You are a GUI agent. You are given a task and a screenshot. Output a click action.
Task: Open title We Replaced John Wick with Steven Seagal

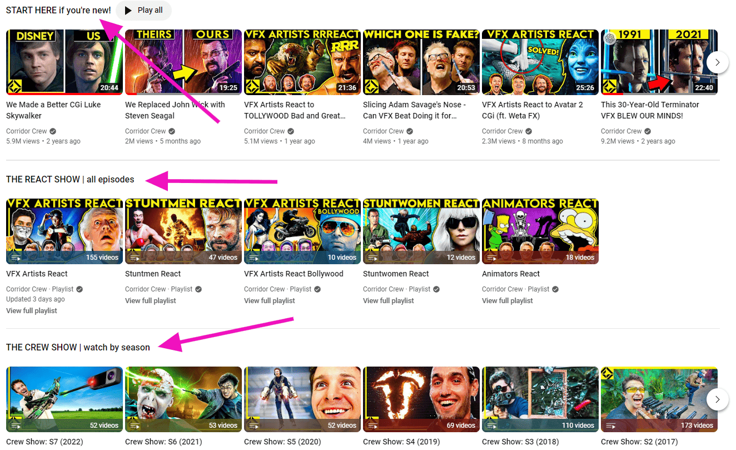click(x=175, y=110)
